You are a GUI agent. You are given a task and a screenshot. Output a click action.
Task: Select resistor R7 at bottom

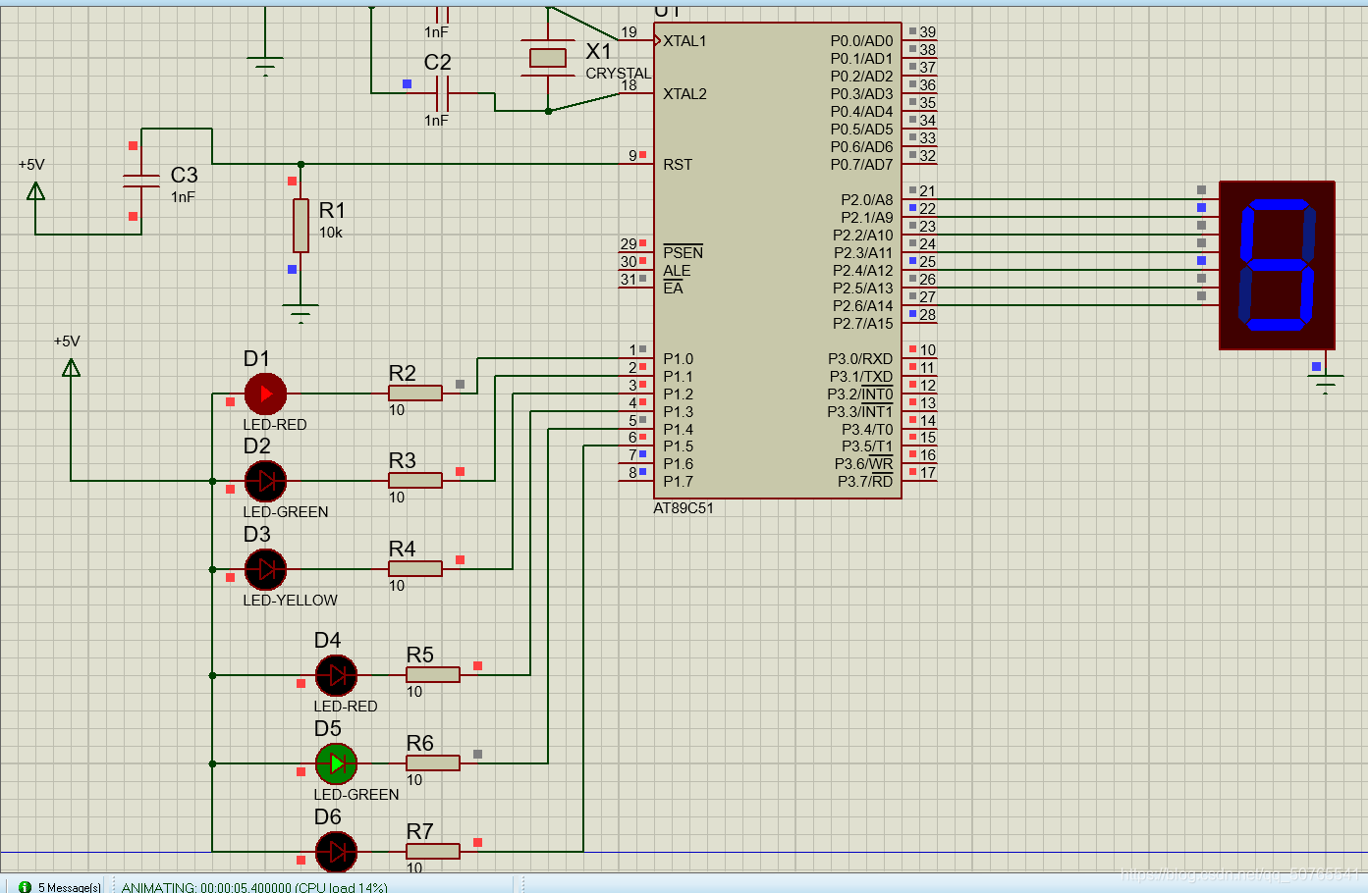tap(432, 851)
